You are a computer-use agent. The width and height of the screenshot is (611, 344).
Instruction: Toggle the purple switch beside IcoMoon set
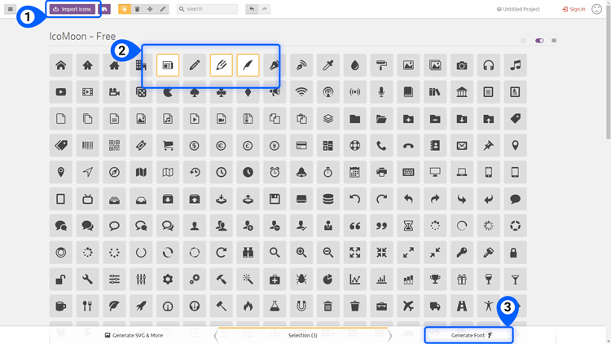pyautogui.click(x=539, y=41)
